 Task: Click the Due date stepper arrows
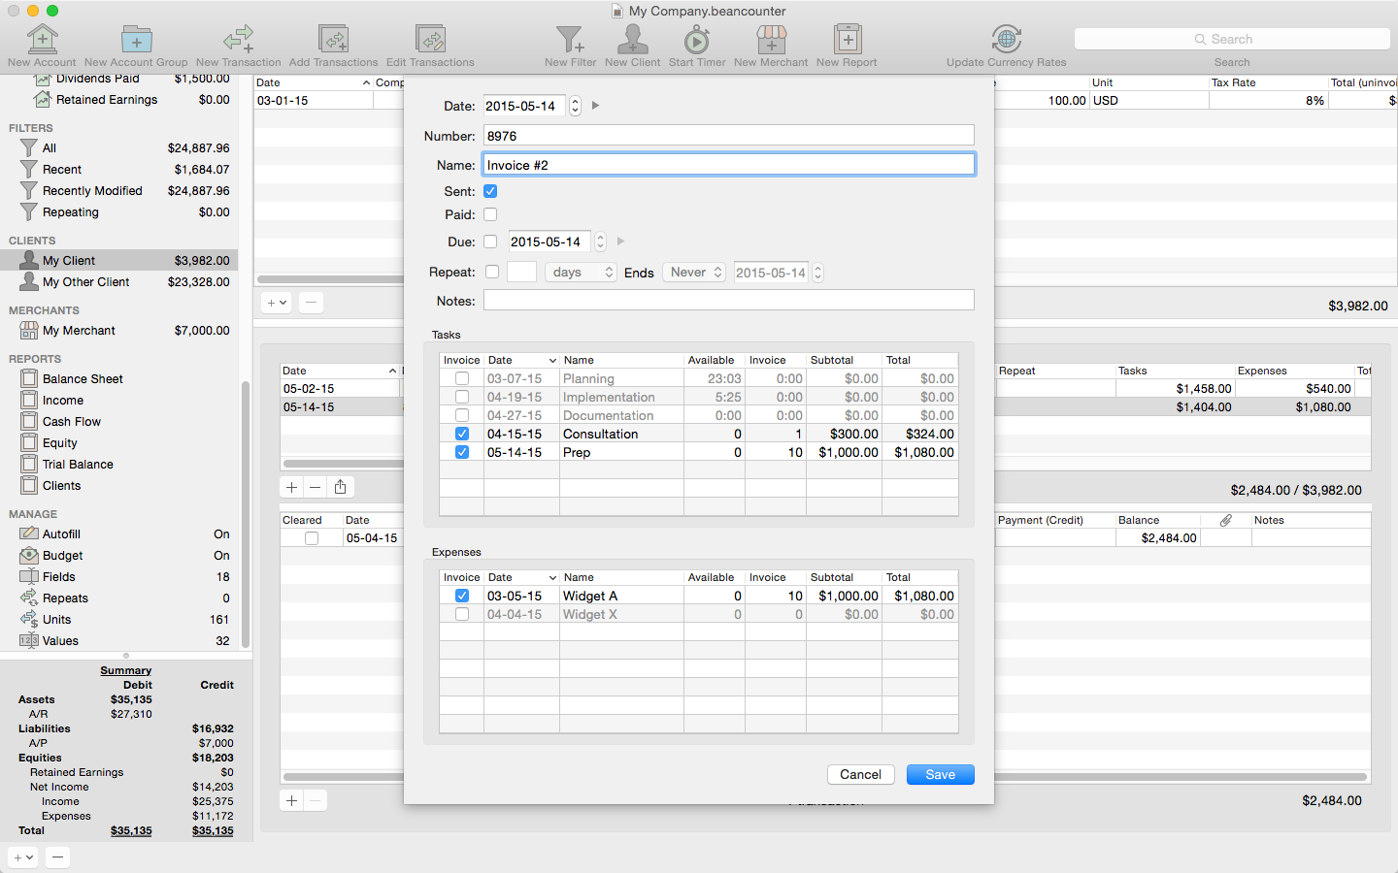click(x=600, y=242)
